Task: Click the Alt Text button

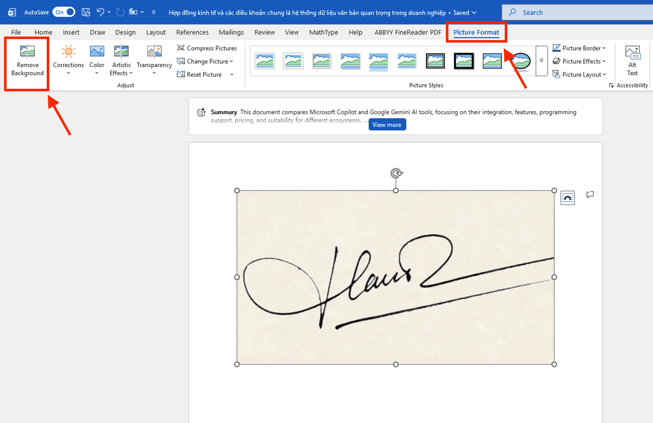Action: 632,60
